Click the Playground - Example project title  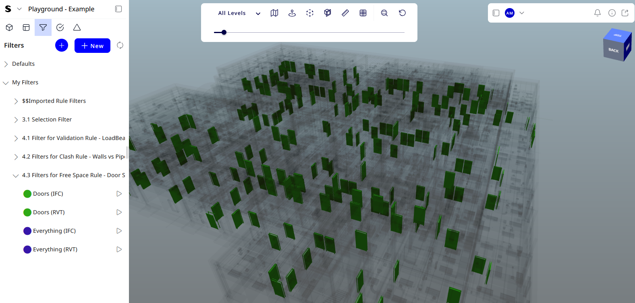[61, 9]
